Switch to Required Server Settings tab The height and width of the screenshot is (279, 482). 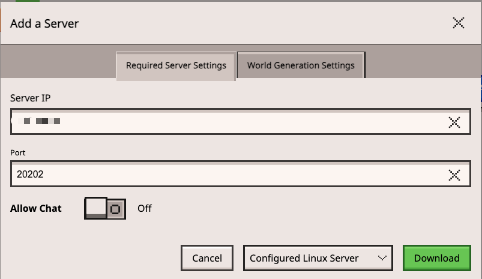point(176,65)
